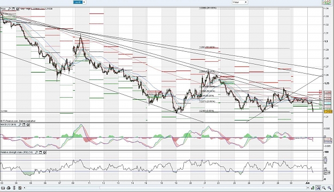The width and height of the screenshot is (334, 192).
Task: Remove the MACD panel with its X icon
Action: [28, 125]
